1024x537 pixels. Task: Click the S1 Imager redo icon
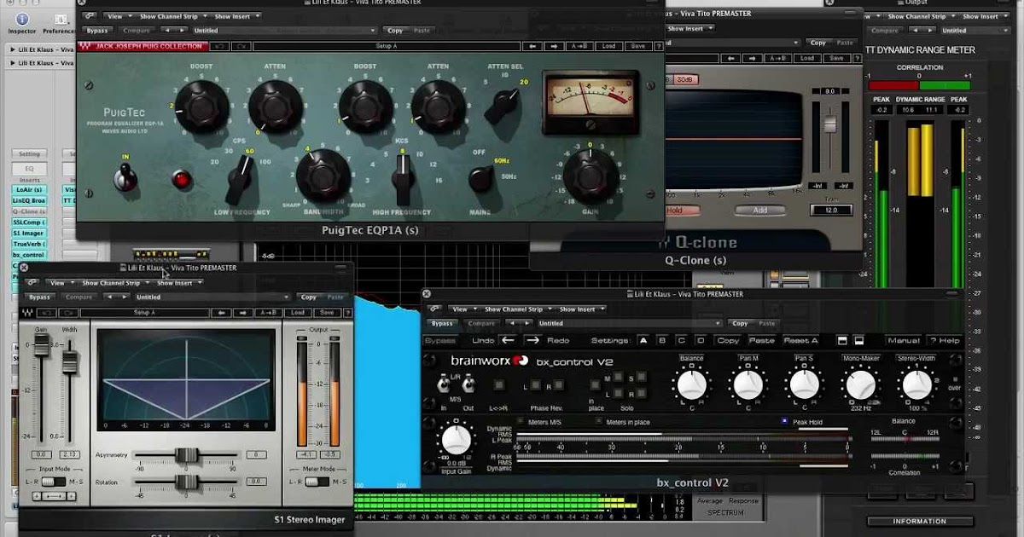pos(68,312)
